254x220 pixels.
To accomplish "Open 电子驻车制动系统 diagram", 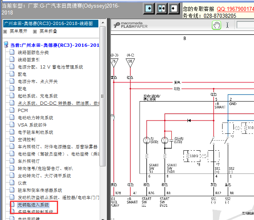I will 35,132.
